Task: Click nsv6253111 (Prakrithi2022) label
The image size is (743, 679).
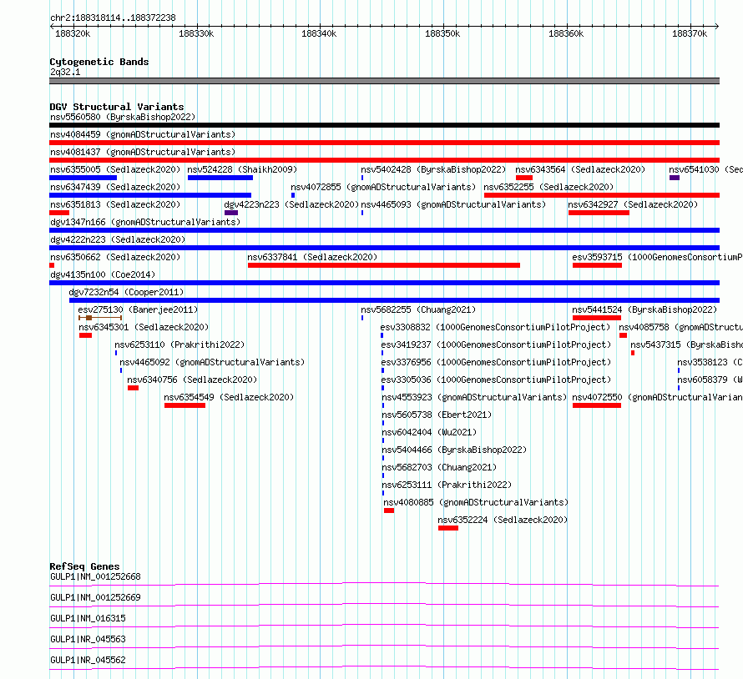Action: coord(447,485)
